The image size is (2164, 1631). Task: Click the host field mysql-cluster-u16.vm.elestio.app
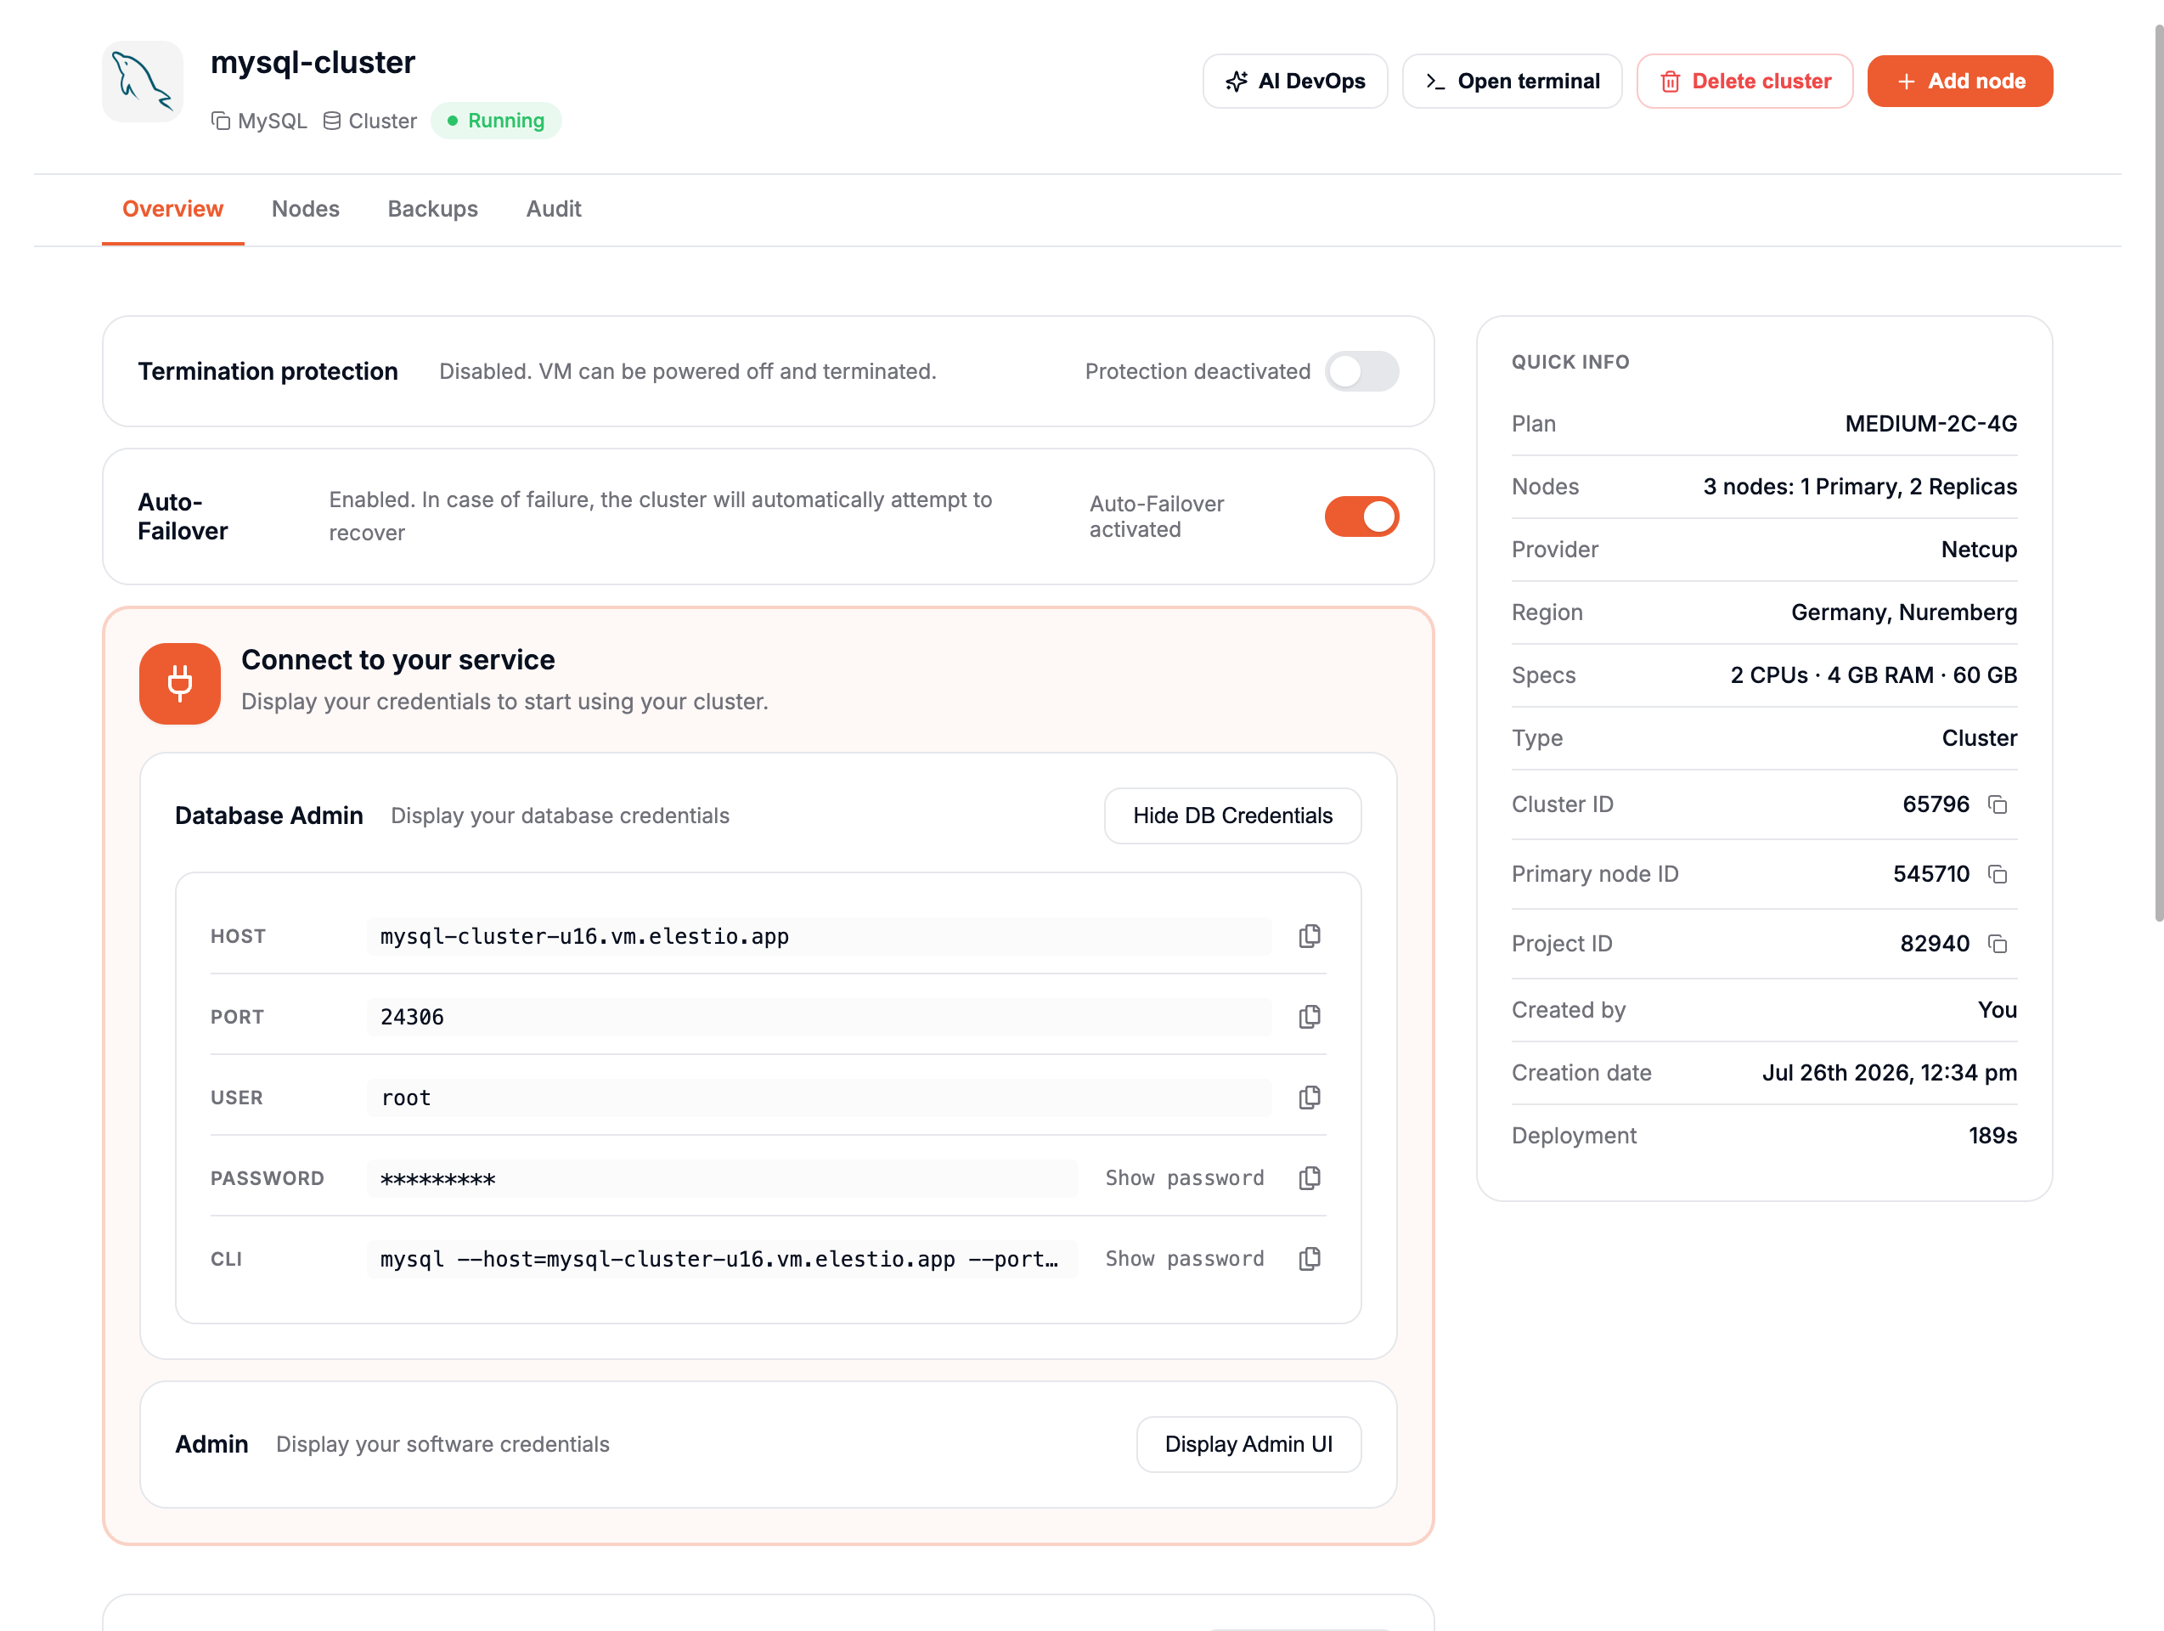pyautogui.click(x=820, y=936)
